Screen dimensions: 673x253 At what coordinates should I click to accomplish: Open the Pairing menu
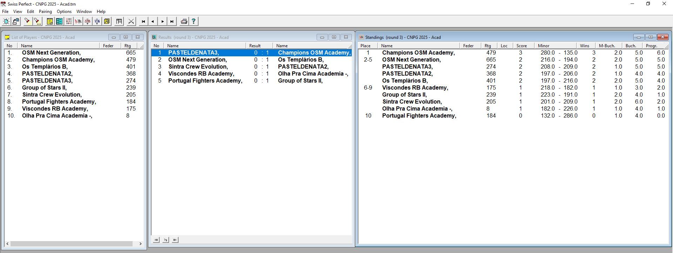point(45,12)
